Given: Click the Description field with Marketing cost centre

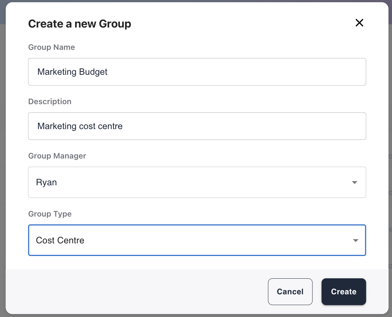Looking at the screenshot, I should (x=197, y=126).
